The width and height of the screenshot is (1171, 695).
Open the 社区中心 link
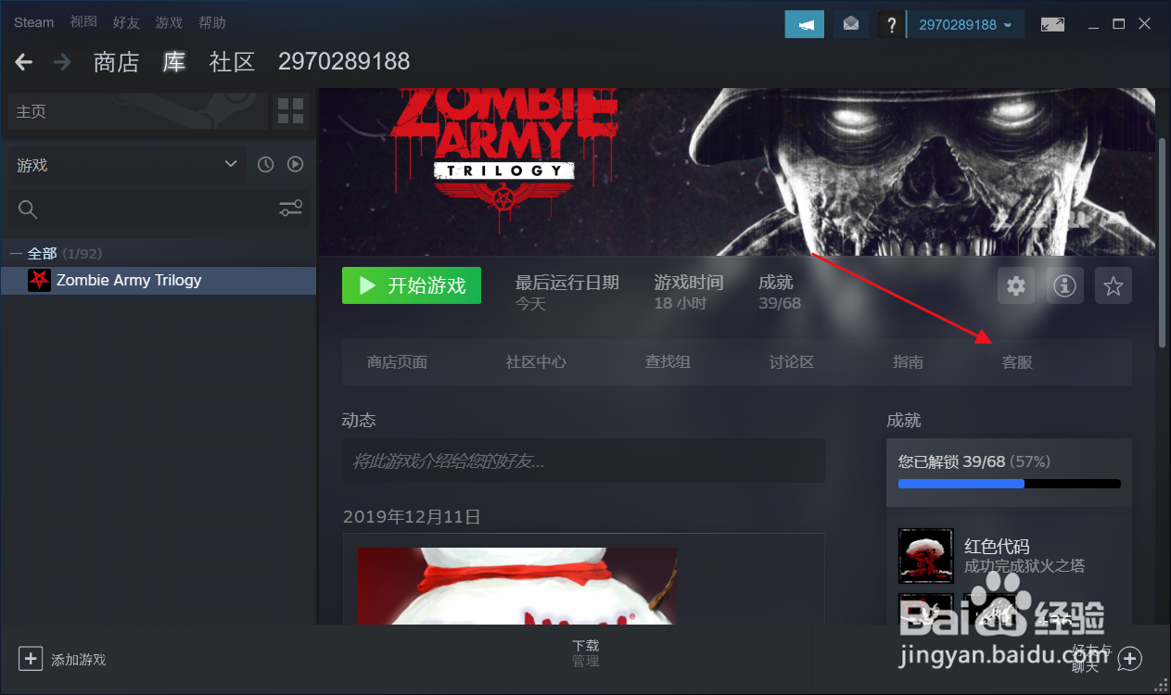pyautogui.click(x=536, y=362)
